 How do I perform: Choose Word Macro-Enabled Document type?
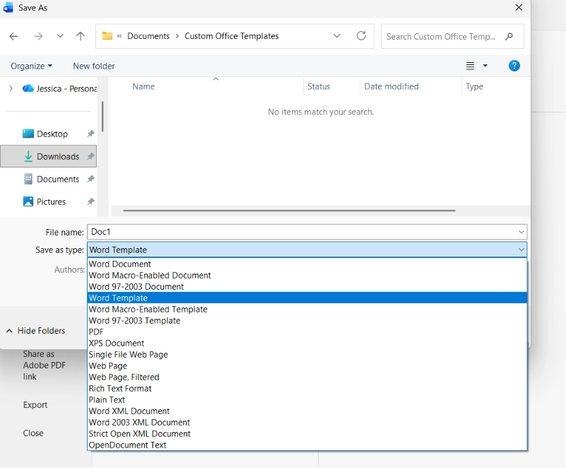[307, 275]
